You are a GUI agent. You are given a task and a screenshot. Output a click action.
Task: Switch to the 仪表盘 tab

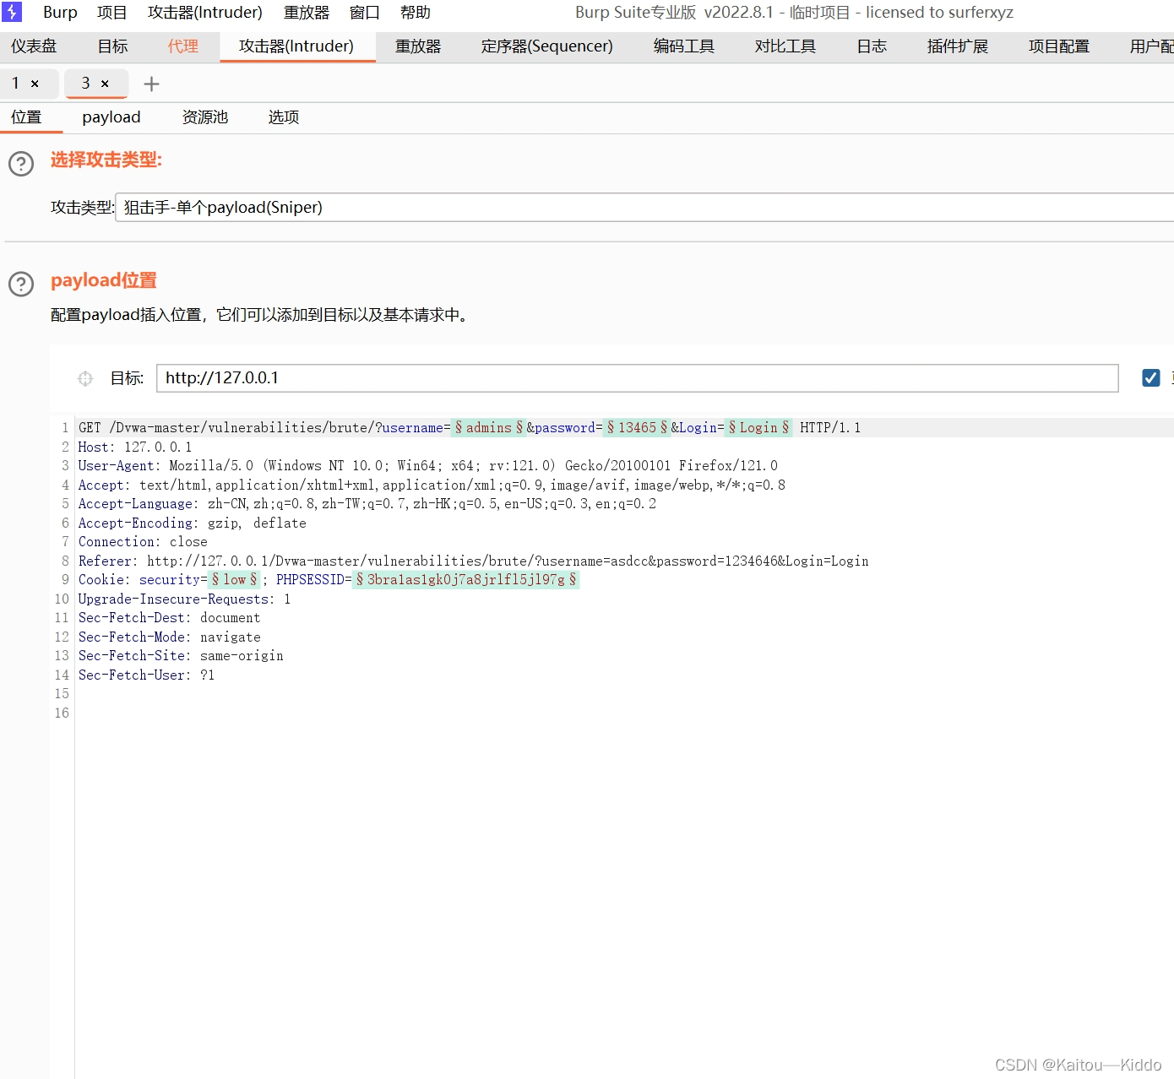pyautogui.click(x=34, y=46)
